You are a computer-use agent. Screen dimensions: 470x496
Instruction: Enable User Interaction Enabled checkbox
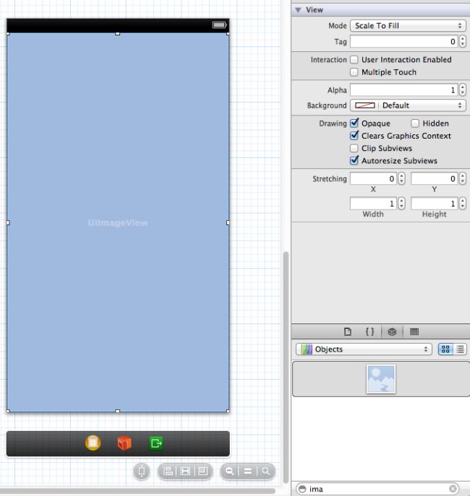[x=354, y=59]
